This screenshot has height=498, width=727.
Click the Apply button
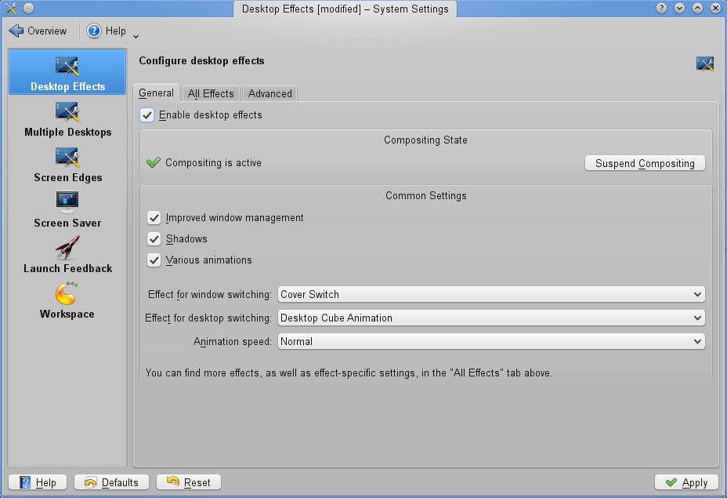pyautogui.click(x=686, y=482)
